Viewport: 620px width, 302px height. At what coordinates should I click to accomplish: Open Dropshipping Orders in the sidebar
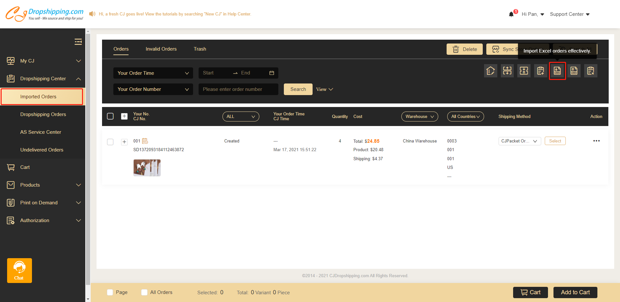tap(43, 114)
